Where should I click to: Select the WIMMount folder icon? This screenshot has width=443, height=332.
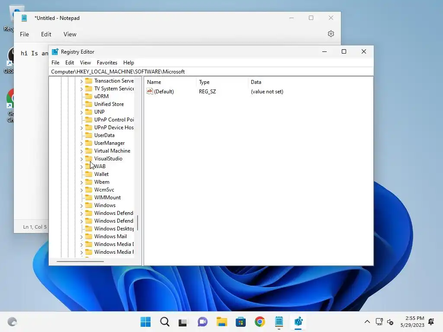click(x=89, y=197)
